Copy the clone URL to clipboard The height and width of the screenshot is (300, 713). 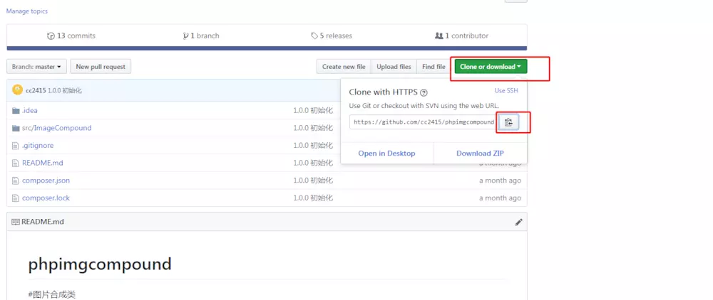click(x=509, y=122)
